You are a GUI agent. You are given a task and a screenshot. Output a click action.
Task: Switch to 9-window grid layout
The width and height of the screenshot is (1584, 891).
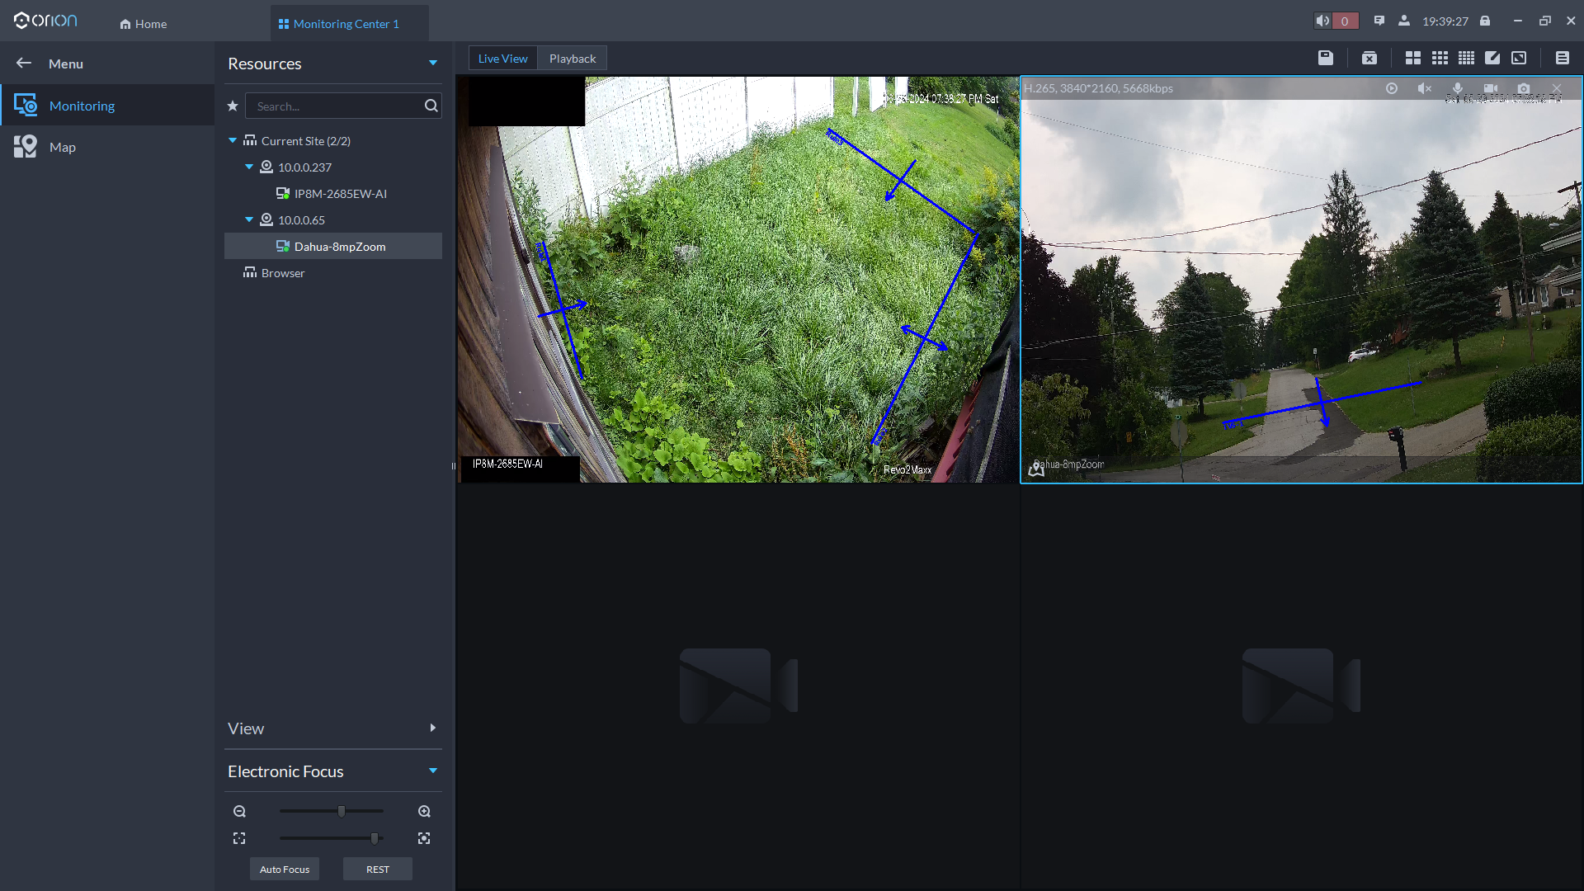(1440, 58)
